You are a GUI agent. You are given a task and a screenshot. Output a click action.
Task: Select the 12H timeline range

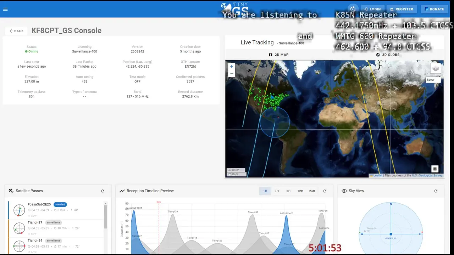(x=300, y=191)
